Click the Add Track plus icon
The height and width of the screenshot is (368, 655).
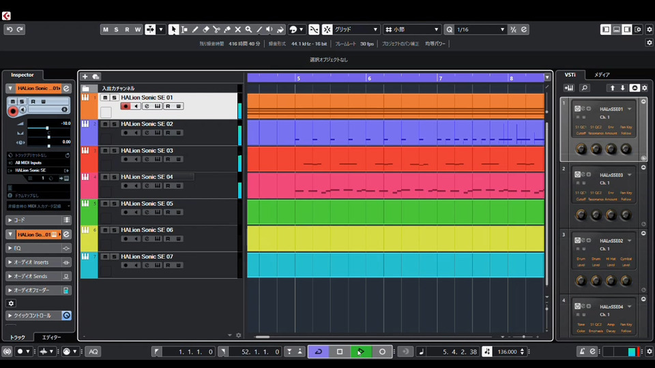point(85,76)
